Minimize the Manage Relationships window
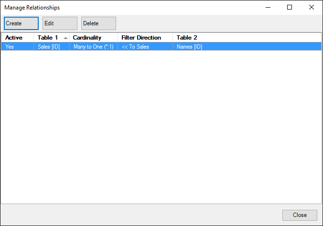The width and height of the screenshot is (323, 226). (x=268, y=8)
